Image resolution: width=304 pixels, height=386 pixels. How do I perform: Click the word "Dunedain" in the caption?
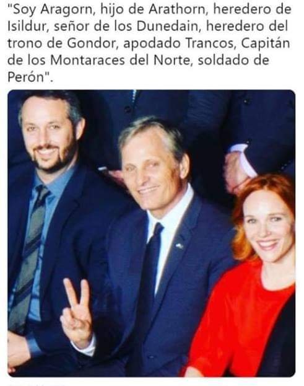coord(167,26)
